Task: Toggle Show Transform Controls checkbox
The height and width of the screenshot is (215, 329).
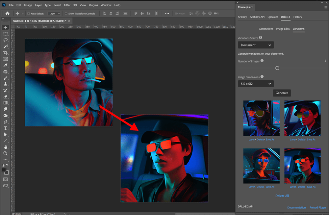Action: (66, 13)
